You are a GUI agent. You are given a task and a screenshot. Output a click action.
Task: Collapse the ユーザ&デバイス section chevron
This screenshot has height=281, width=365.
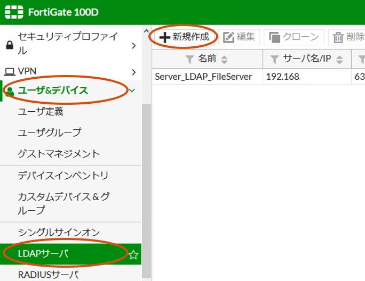point(132,90)
